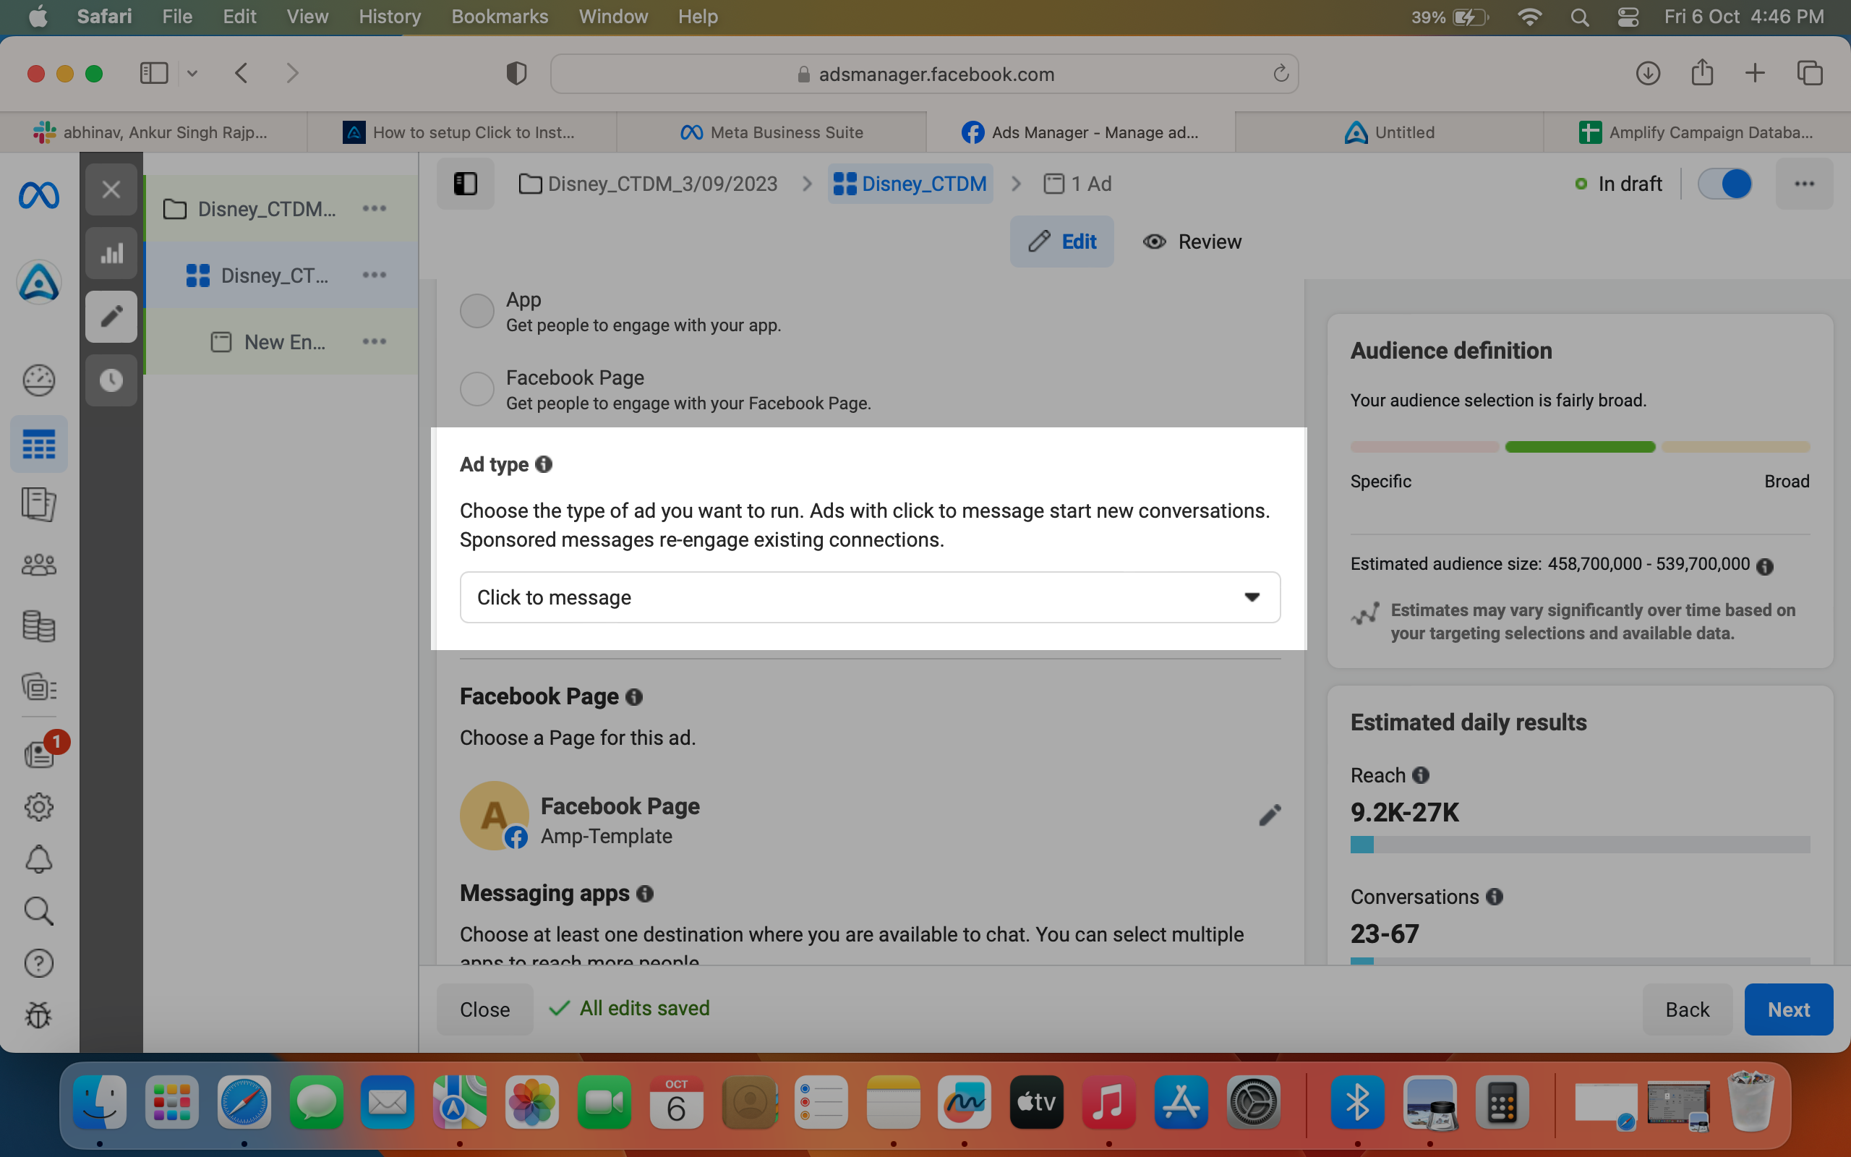Click the blue Next button
The image size is (1851, 1157).
click(x=1788, y=1009)
